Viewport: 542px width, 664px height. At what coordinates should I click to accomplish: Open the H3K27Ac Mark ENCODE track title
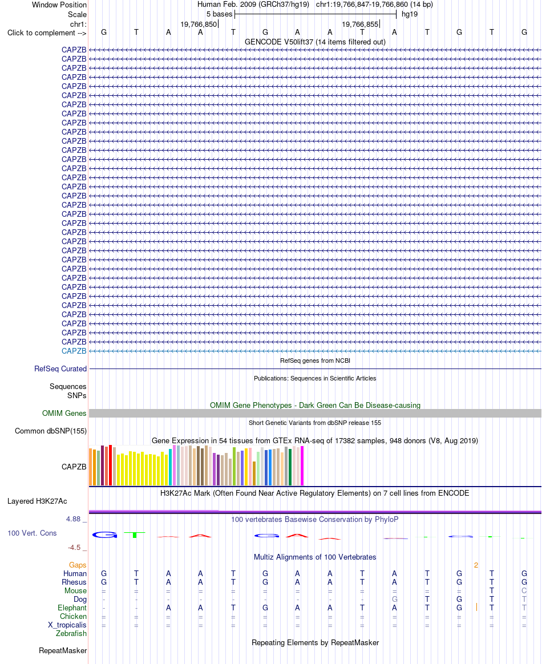(x=314, y=493)
